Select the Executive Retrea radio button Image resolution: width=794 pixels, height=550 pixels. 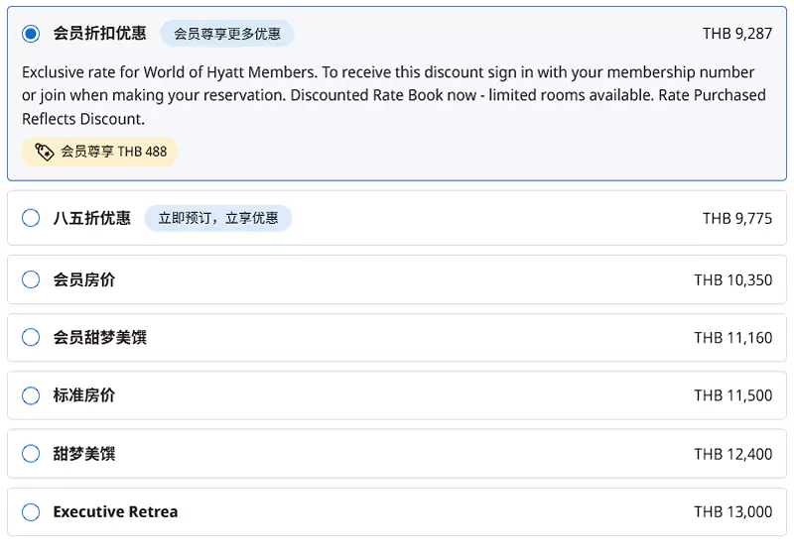31,512
